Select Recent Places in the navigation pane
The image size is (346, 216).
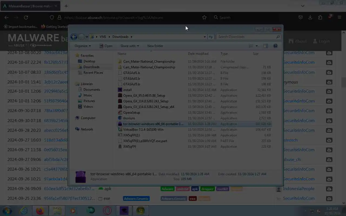click(x=93, y=73)
